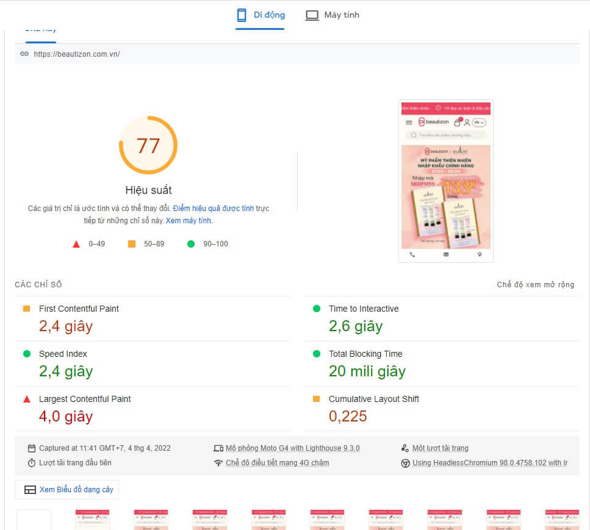Viewport: 590px width, 530px height.
Task: Click the mobile phone icon in tabs
Action: [x=242, y=15]
